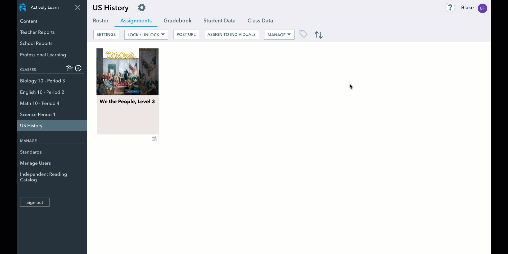The height and width of the screenshot is (254, 508).
Task: Open the help question mark icon
Action: [450, 8]
